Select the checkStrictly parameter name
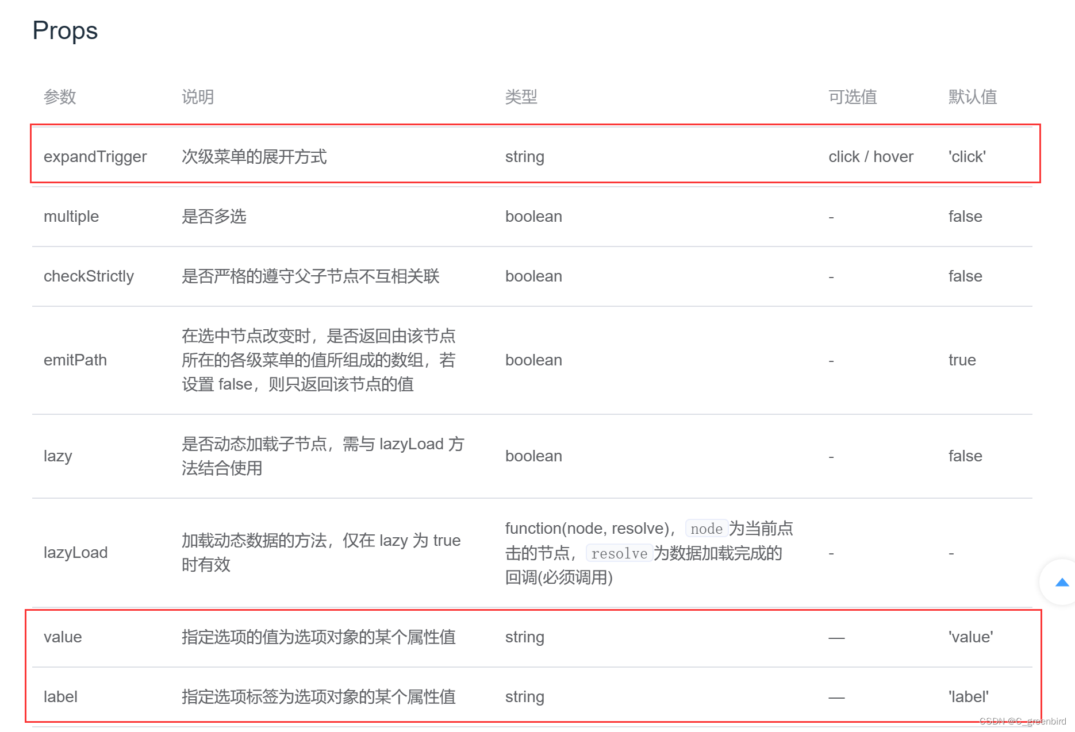The image size is (1075, 732). (89, 276)
